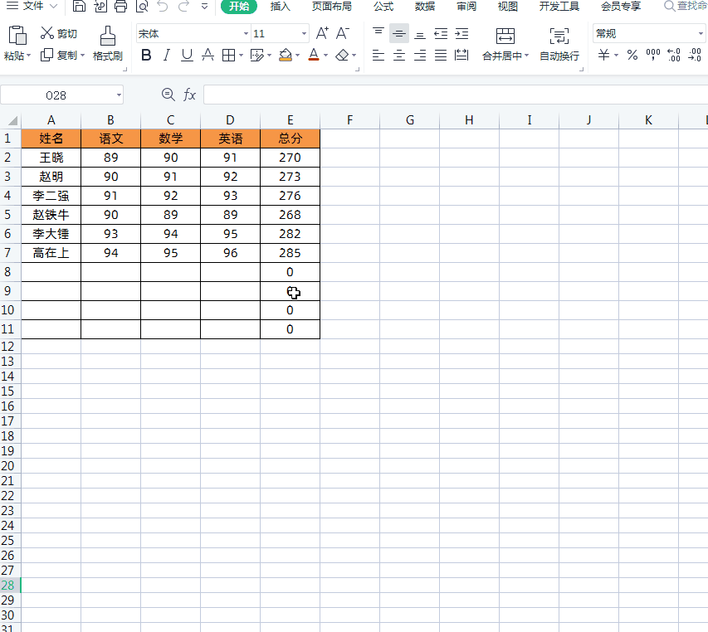Switch to View (视图) tab
The image size is (708, 632).
(x=507, y=6)
